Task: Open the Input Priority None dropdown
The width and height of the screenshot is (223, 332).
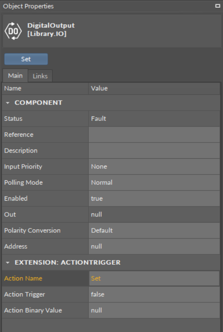Action: click(x=154, y=167)
